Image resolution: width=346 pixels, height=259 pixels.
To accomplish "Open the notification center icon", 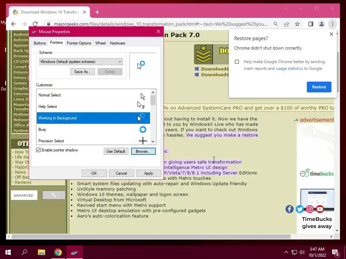I will tap(336, 253).
